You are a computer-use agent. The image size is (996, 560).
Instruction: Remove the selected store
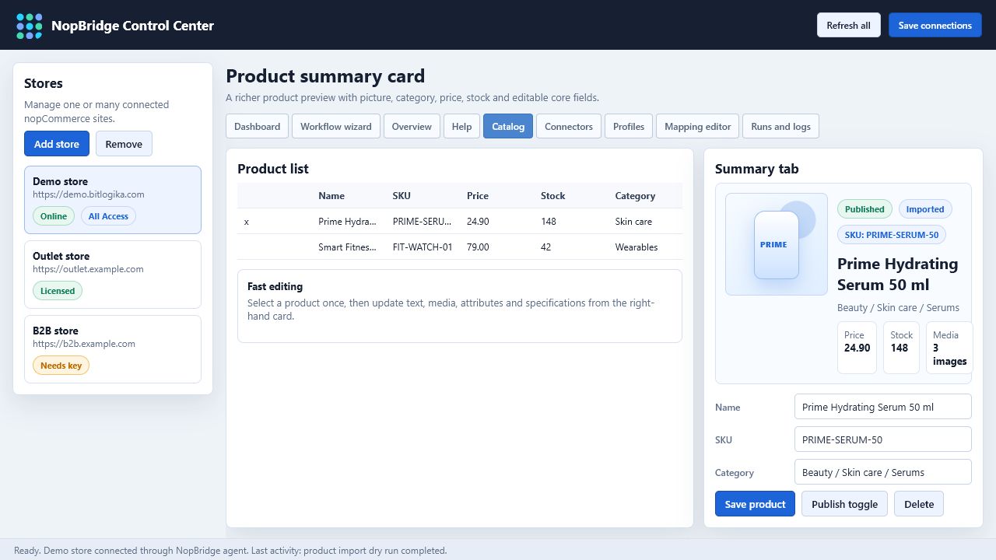point(124,144)
